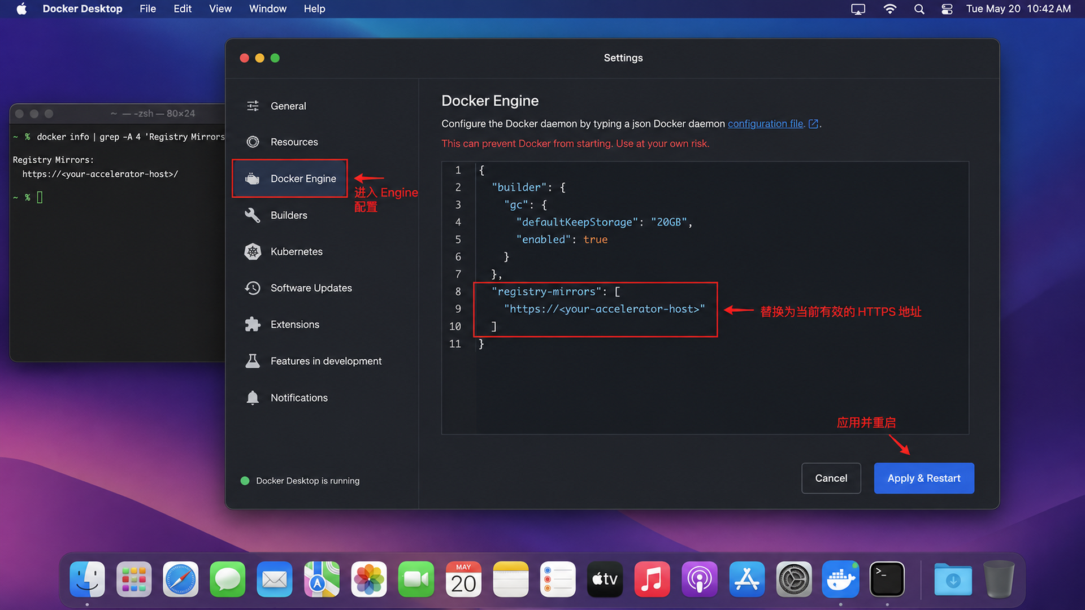Image resolution: width=1085 pixels, height=610 pixels.
Task: Open the Builders settings section
Action: 289,215
